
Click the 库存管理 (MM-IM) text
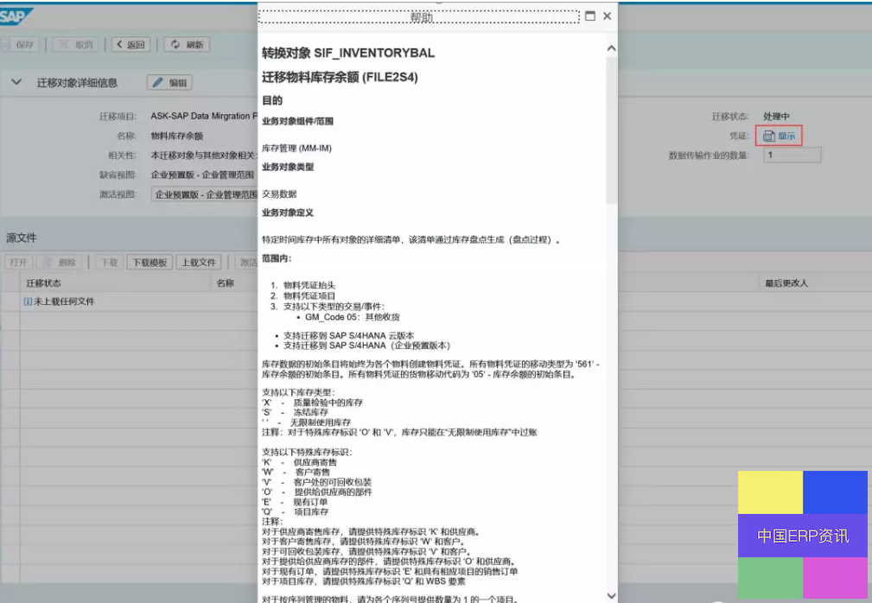tap(296, 149)
